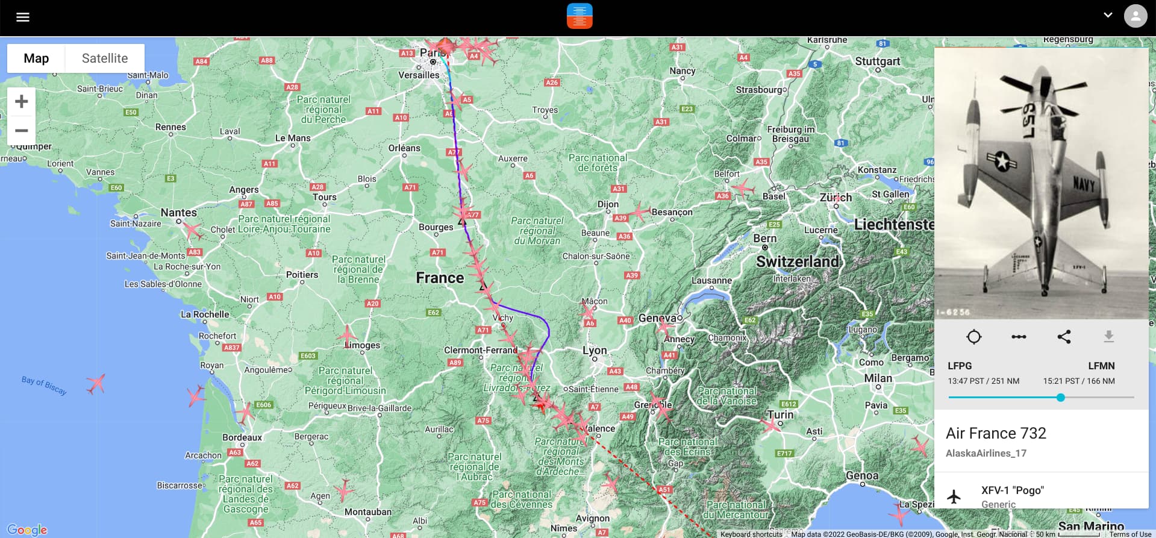Click the XFV-1 "Pogo" aircraft label

(x=1012, y=490)
